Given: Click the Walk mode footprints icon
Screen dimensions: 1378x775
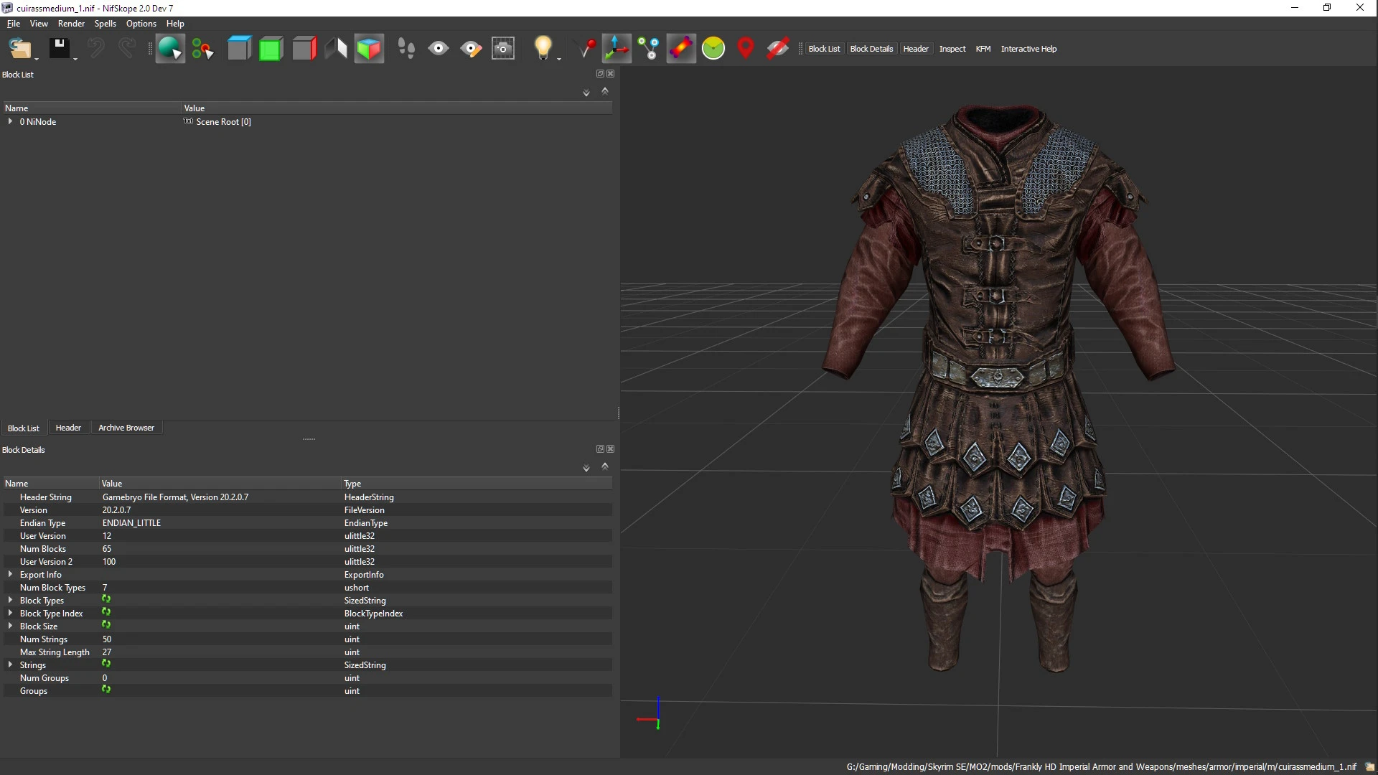Looking at the screenshot, I should 406,49.
